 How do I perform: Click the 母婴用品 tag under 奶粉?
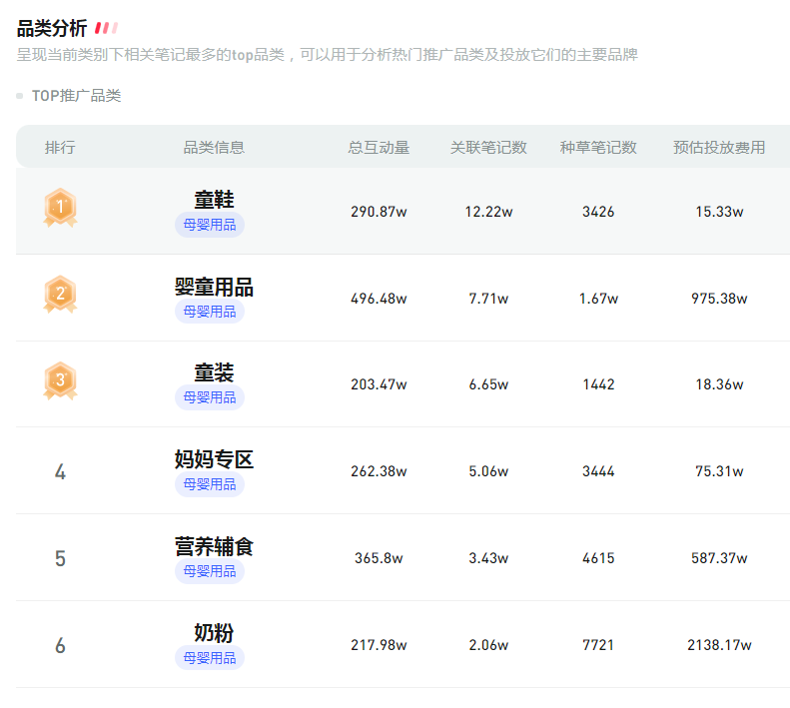pos(210,658)
